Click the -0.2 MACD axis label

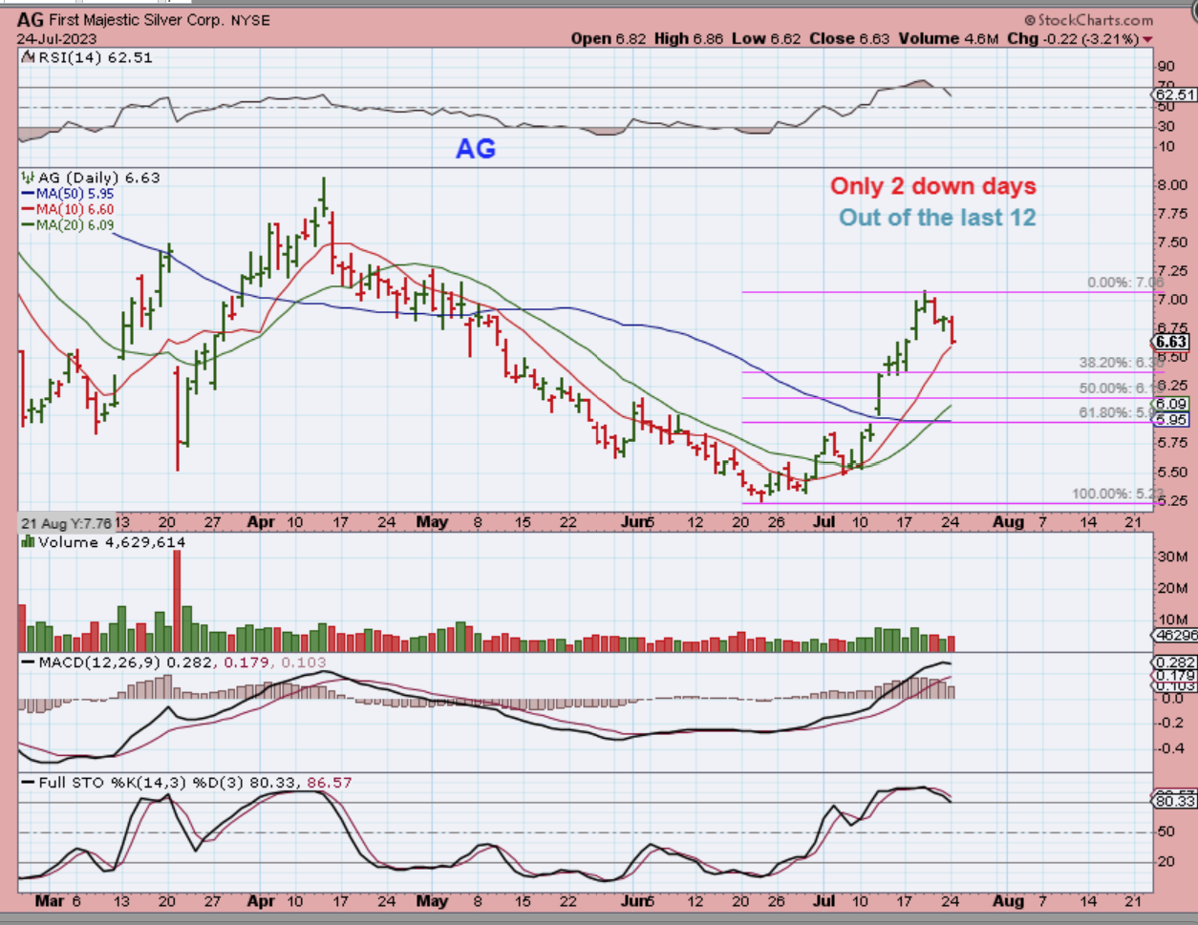coord(1169,723)
